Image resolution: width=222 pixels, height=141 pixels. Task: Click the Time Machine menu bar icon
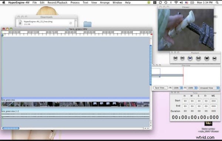166,3
